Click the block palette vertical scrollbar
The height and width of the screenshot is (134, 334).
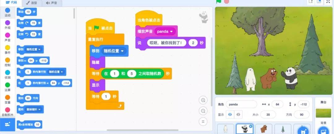click(x=74, y=13)
